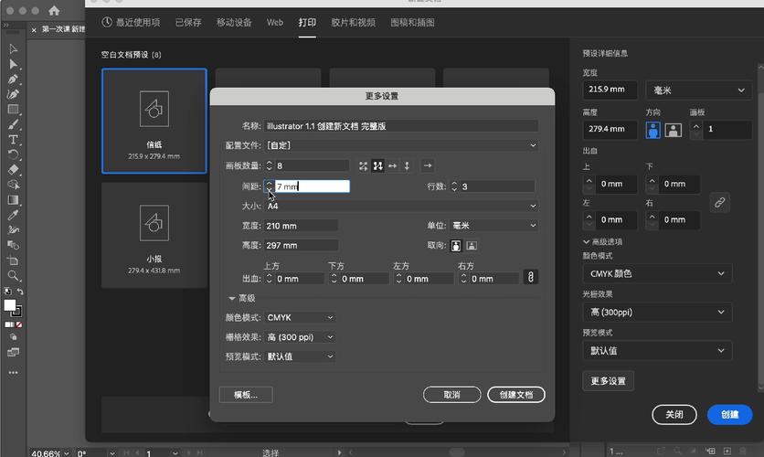Select the Eraser tool
This screenshot has width=764, height=457.
pyautogui.click(x=13, y=170)
